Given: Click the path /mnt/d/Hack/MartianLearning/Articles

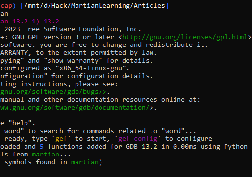Looking at the screenshot, I should pos(95,6).
